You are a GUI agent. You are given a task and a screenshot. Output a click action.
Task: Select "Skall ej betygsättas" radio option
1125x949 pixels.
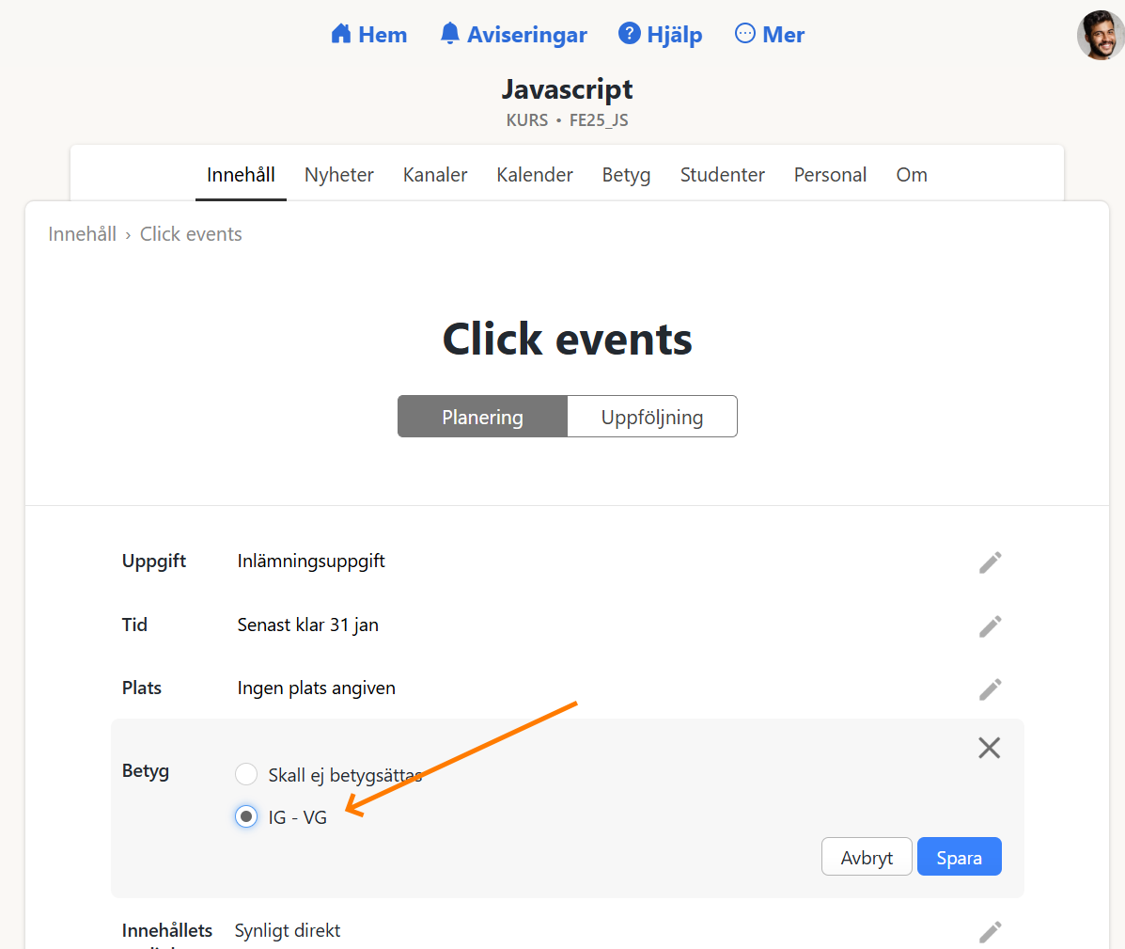(246, 775)
